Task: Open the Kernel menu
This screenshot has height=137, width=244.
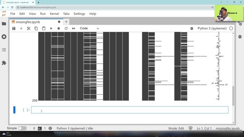Action: (x=55, y=14)
